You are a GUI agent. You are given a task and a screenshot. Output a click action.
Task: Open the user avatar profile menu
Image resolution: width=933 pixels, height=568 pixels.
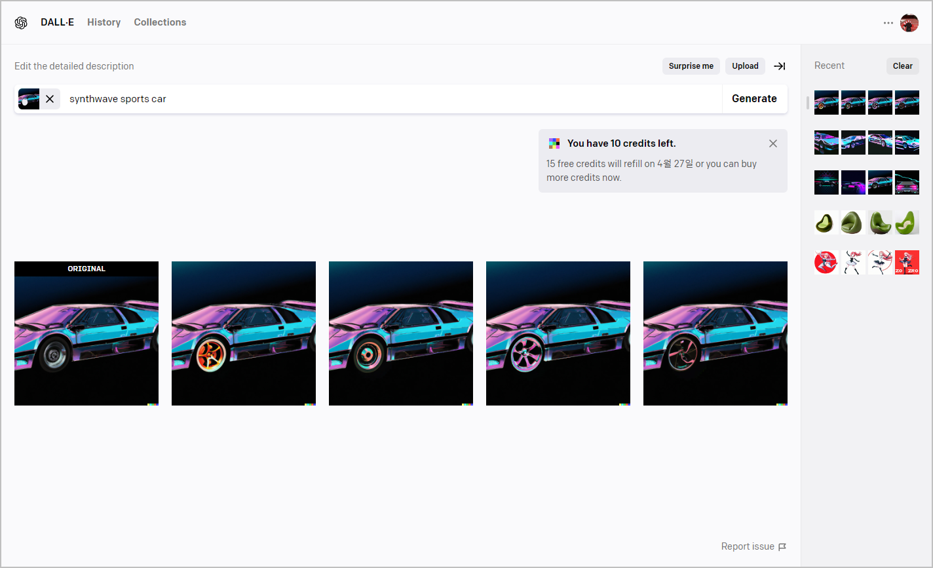[x=909, y=23]
